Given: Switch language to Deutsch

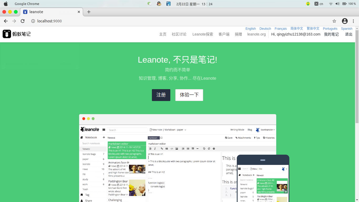Looking at the screenshot, I should tap(265, 29).
